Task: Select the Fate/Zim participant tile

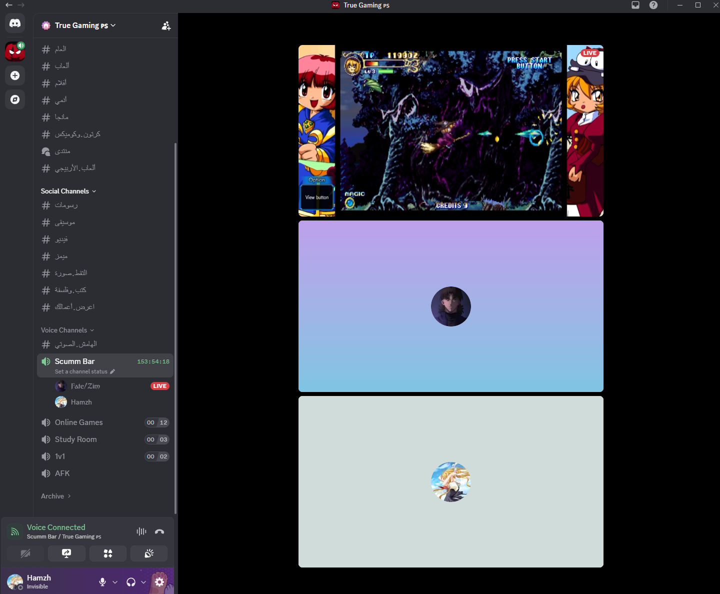Action: coord(451,306)
